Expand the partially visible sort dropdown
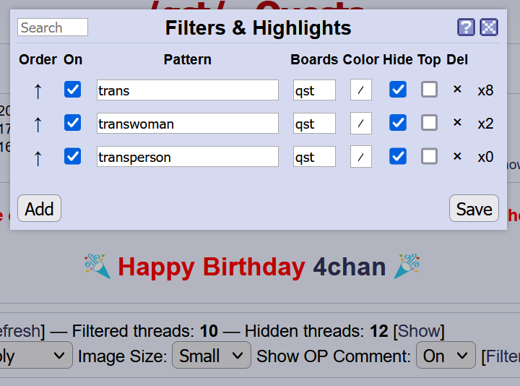The height and width of the screenshot is (386, 520). point(36,356)
